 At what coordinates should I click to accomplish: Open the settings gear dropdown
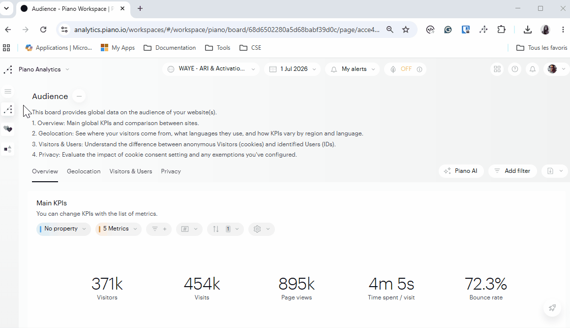point(261,229)
